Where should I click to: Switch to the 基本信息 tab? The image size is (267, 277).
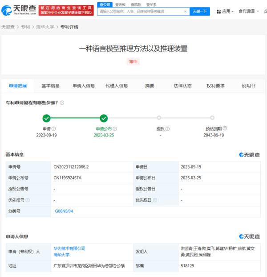(51, 86)
